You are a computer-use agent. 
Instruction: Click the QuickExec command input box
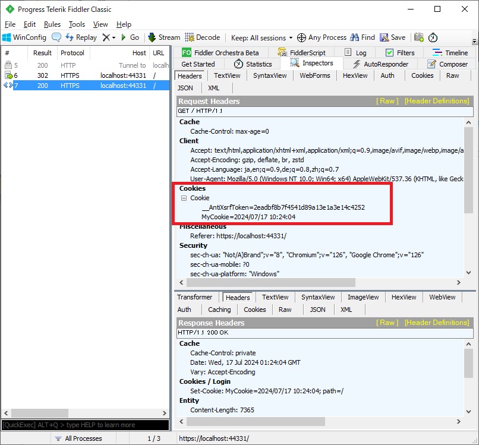(86, 425)
